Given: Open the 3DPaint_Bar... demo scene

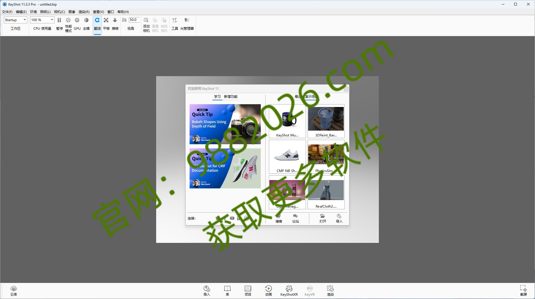Looking at the screenshot, I should point(326,121).
